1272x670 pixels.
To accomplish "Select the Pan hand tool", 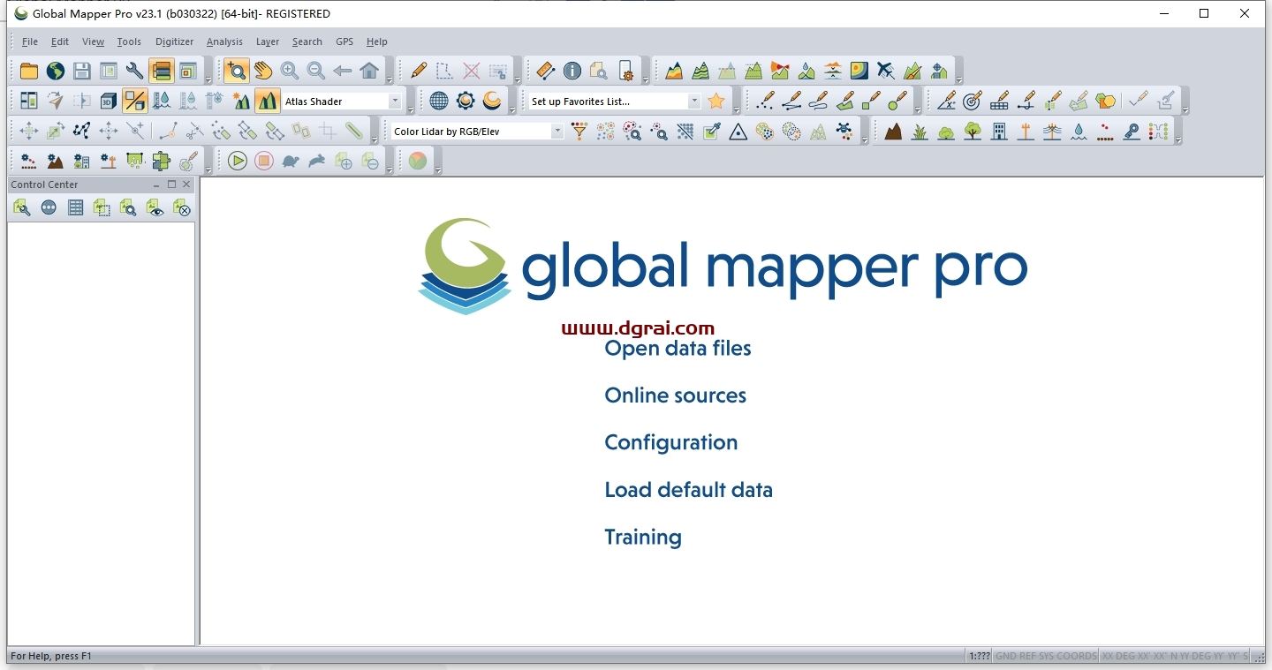I will (x=263, y=72).
